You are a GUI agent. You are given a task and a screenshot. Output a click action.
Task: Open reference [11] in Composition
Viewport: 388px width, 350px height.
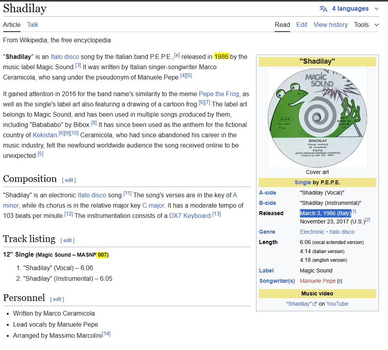pyautogui.click(x=128, y=193)
